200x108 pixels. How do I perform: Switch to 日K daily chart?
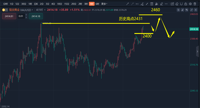pos(36,4)
